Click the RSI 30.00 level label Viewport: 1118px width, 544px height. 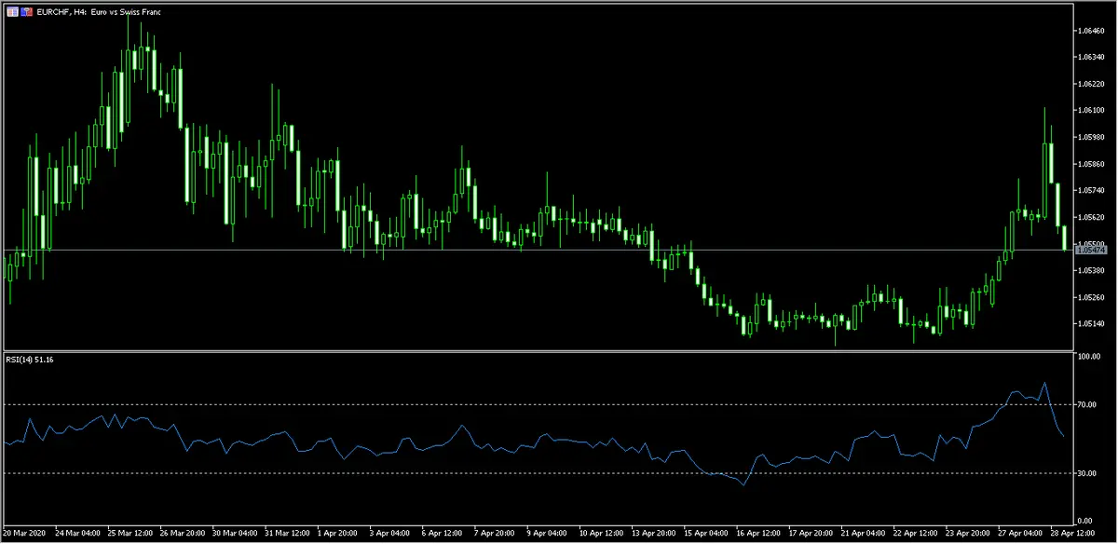pyautogui.click(x=1086, y=473)
